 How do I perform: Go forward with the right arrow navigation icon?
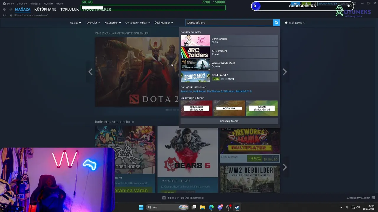(11, 9)
